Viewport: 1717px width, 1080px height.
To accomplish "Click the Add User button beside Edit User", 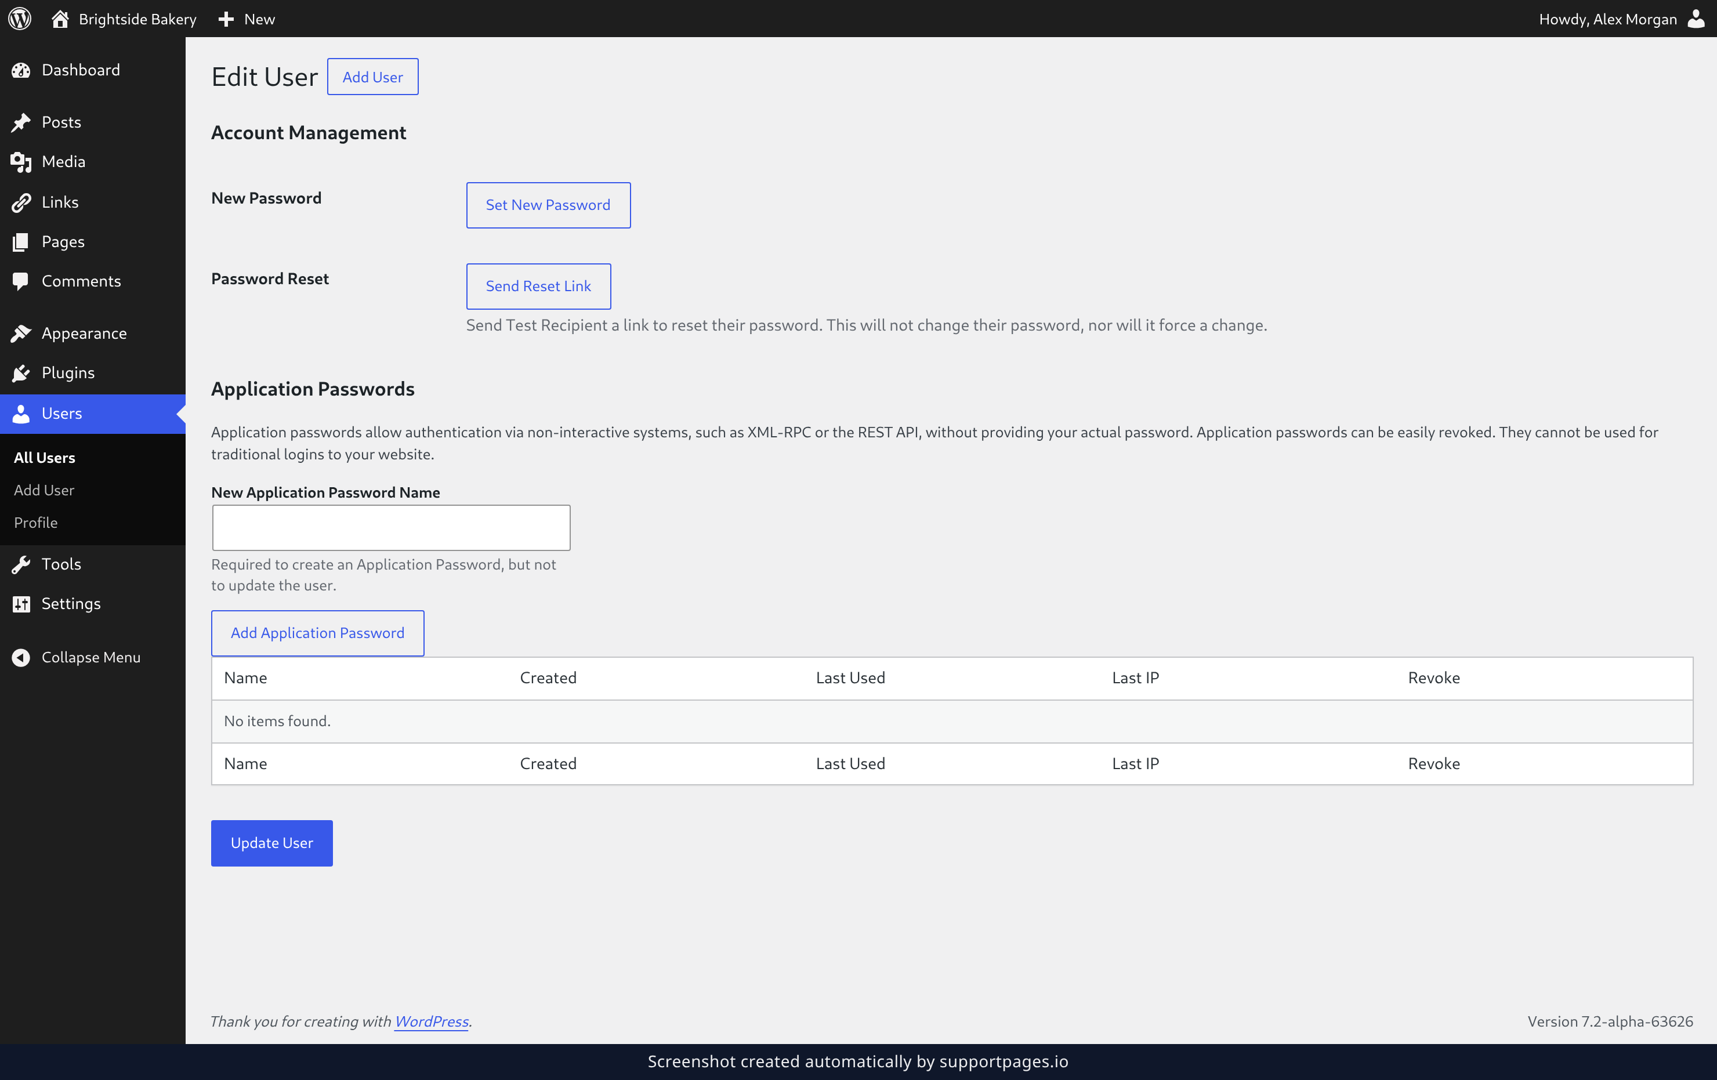I will coord(372,77).
